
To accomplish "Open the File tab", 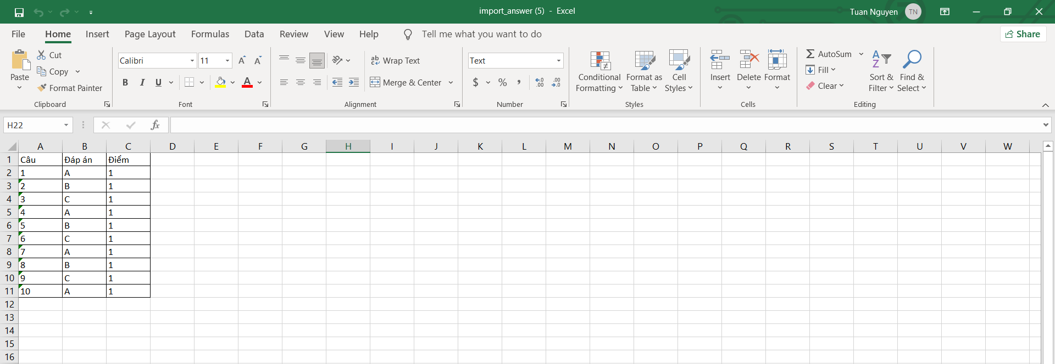I will click(x=18, y=34).
